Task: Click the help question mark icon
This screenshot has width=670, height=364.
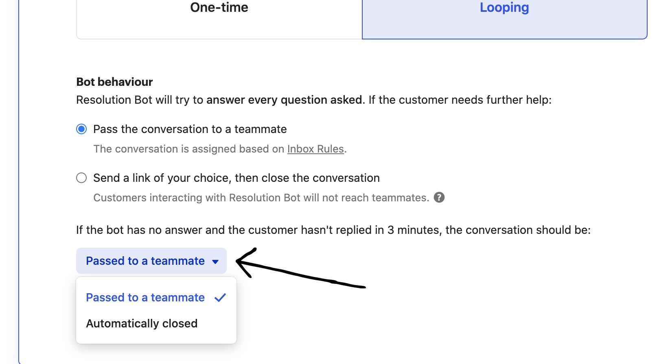Action: tap(439, 198)
